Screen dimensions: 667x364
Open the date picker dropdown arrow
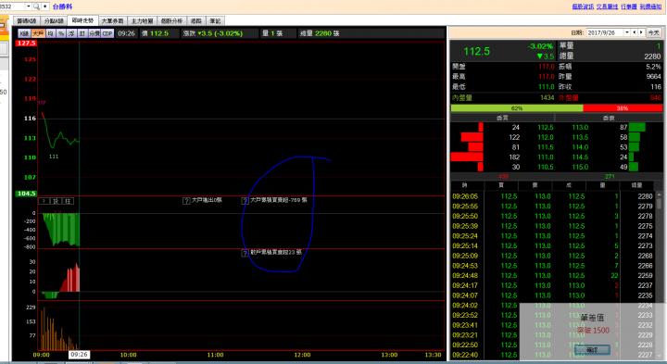[x=626, y=32]
